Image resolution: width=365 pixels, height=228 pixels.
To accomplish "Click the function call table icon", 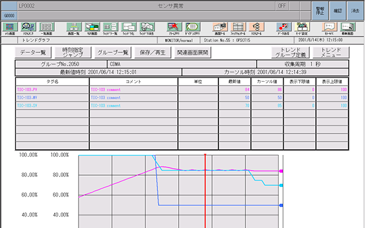I will 238,27.
